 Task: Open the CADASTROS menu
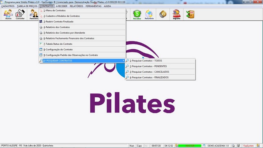(x=8, y=6)
